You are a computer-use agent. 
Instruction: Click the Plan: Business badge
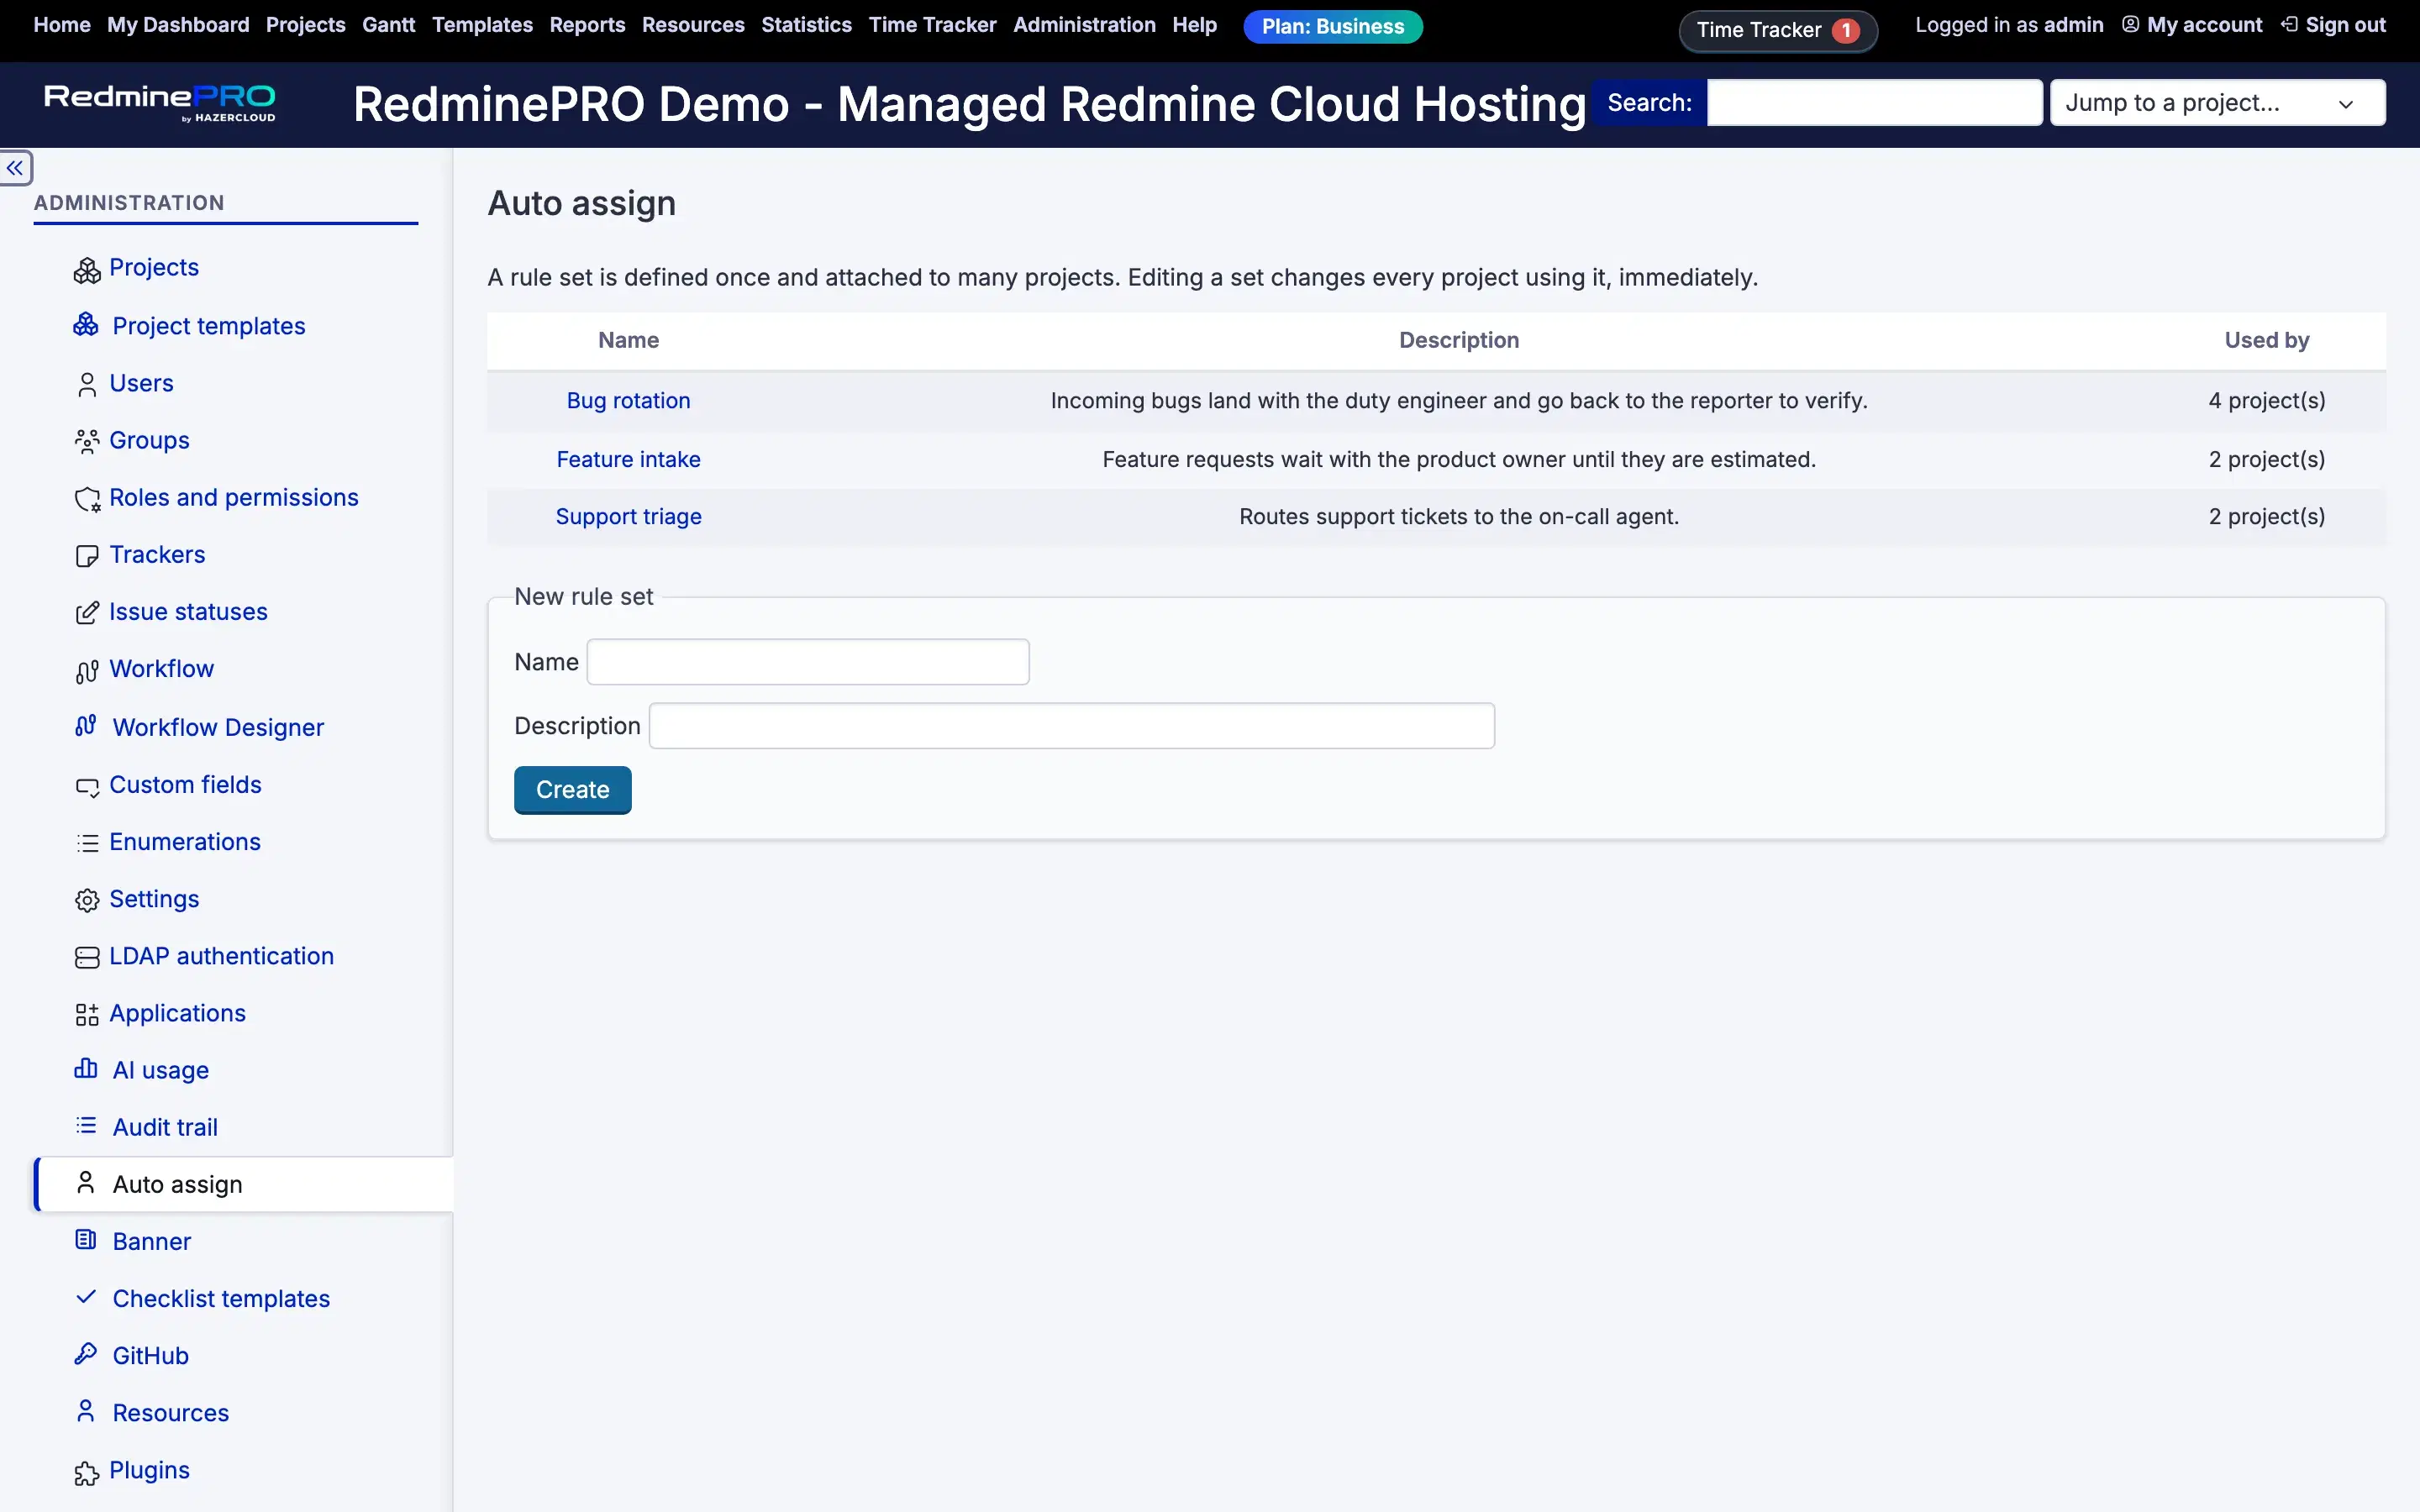point(1332,27)
